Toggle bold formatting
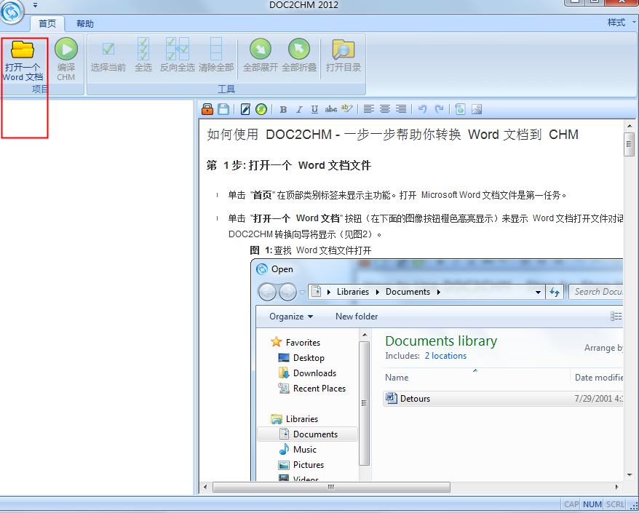 (283, 109)
